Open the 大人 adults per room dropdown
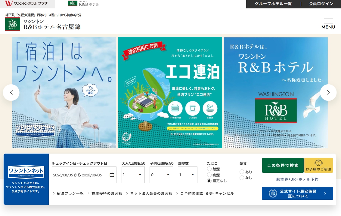 pos(133,175)
